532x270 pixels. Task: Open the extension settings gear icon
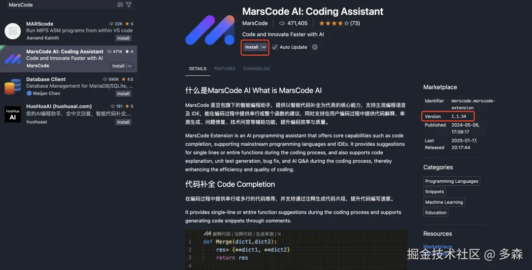click(x=315, y=47)
